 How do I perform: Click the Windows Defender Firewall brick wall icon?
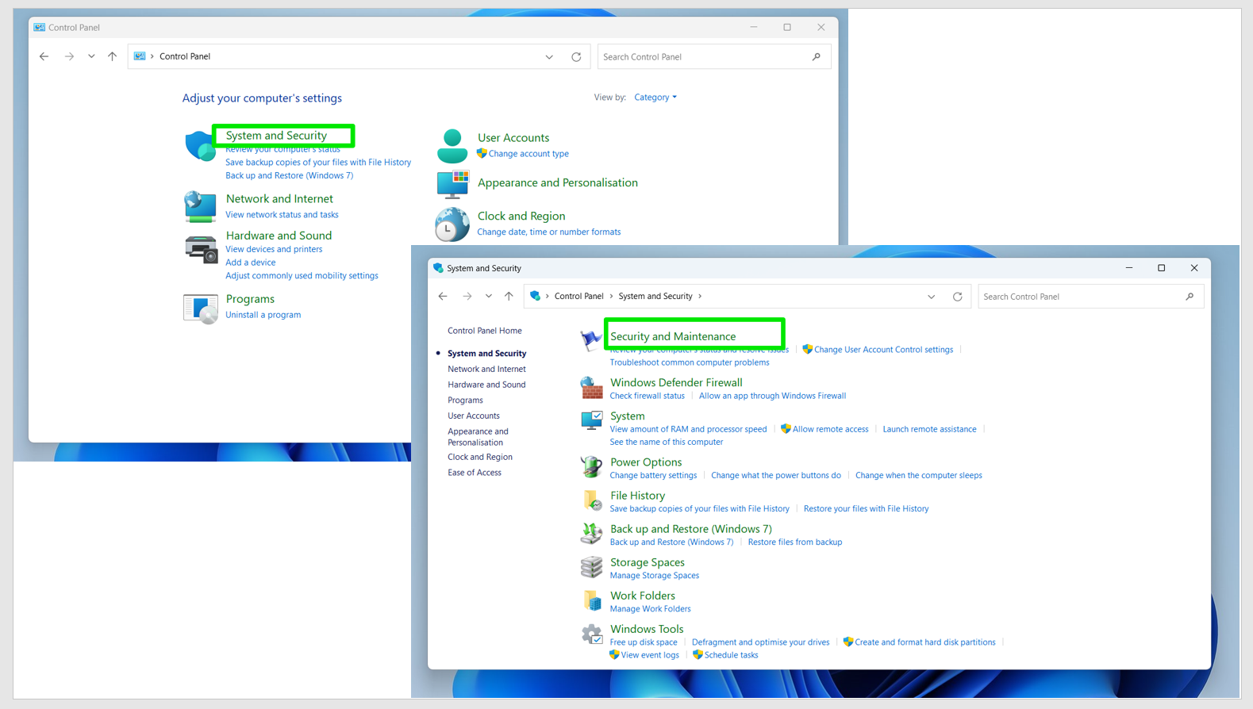tap(591, 388)
